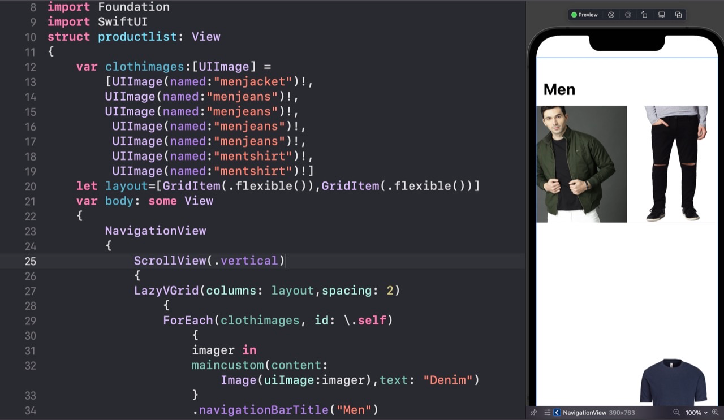
Task: Click "let layout" code line
Action: [x=278, y=186]
